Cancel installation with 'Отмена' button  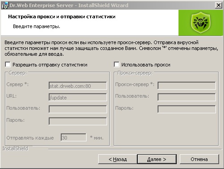[x=199, y=159]
